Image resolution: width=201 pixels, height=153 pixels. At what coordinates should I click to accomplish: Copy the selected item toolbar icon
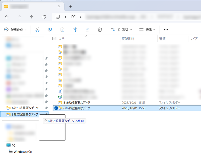click(50, 30)
